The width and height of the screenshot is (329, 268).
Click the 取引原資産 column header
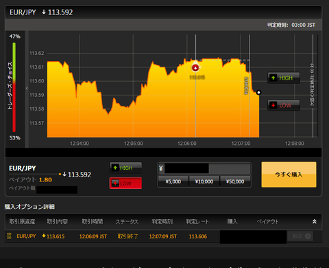point(22,221)
